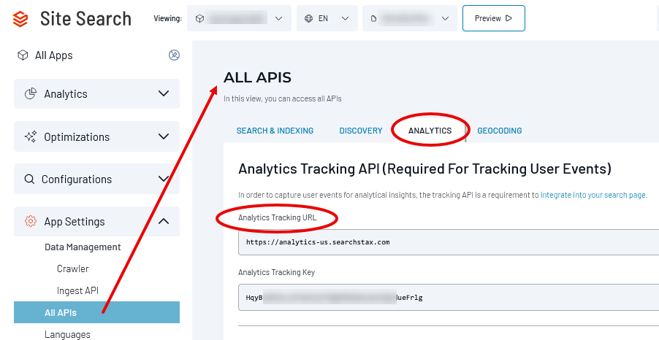Image resolution: width=659 pixels, height=340 pixels.
Task: Open the 'integrate into your search page' link
Action: click(593, 196)
